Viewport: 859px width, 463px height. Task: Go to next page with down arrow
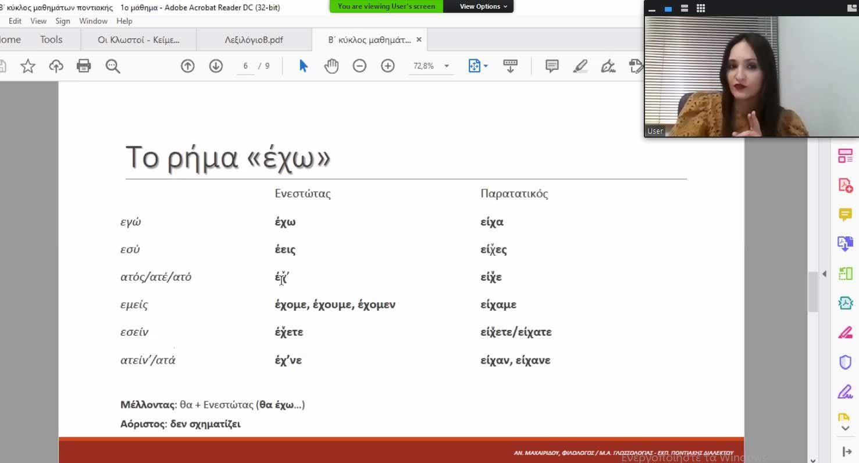pyautogui.click(x=216, y=66)
